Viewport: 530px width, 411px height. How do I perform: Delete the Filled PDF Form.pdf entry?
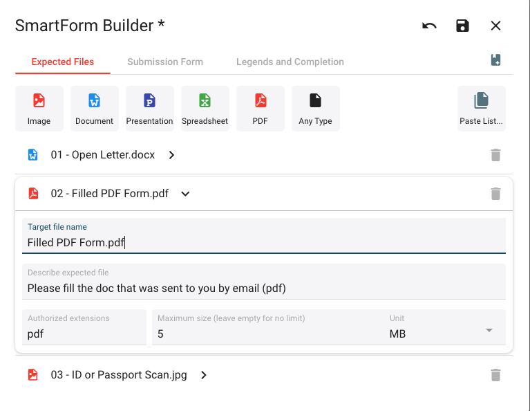[495, 194]
